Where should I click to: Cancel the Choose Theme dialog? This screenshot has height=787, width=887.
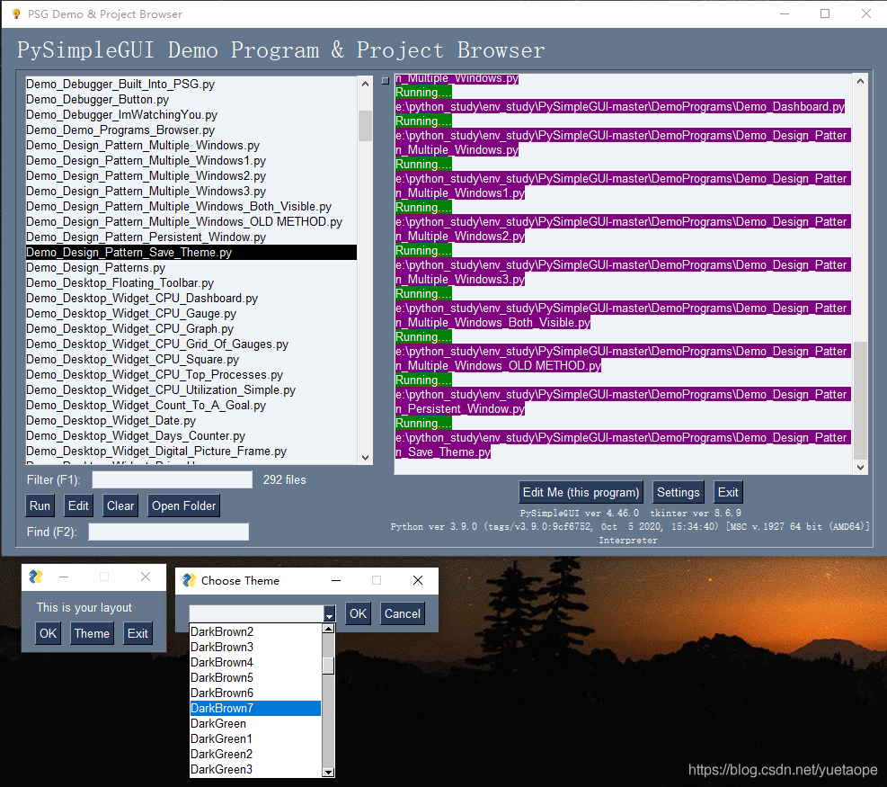(403, 613)
